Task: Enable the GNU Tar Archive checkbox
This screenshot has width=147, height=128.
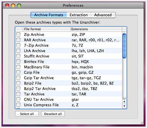Action: (x=18, y=99)
